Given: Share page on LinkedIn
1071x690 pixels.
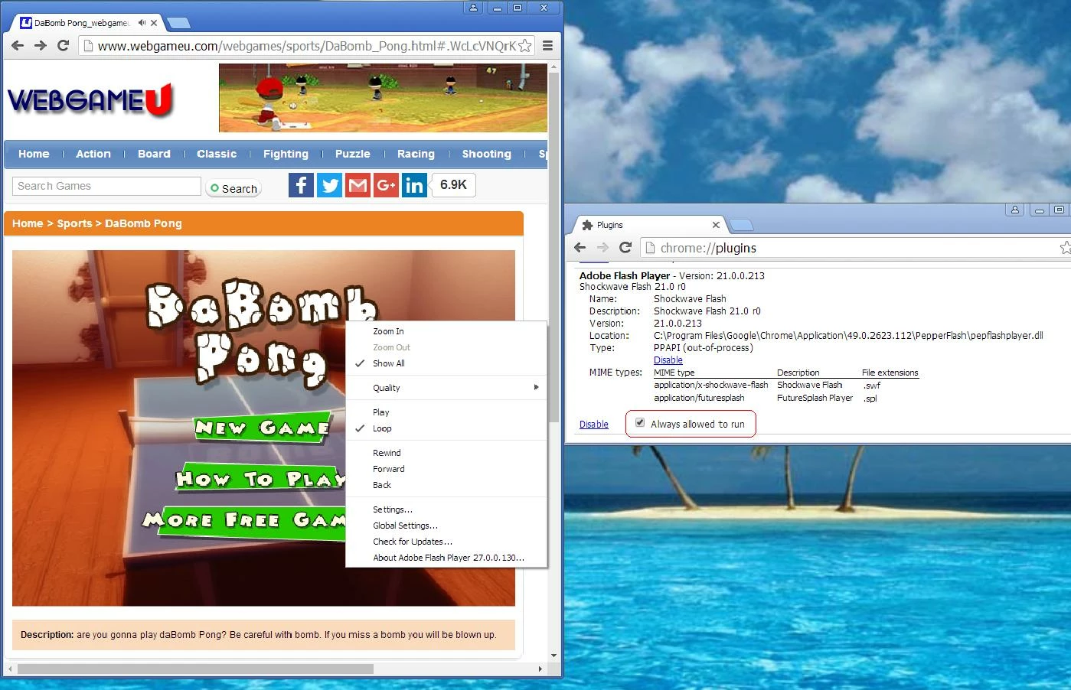Looking at the screenshot, I should pos(414,185).
